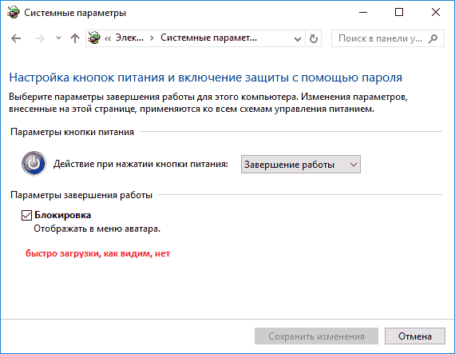Click the Отмена button
Image resolution: width=455 pixels, height=354 pixels.
pos(414,336)
